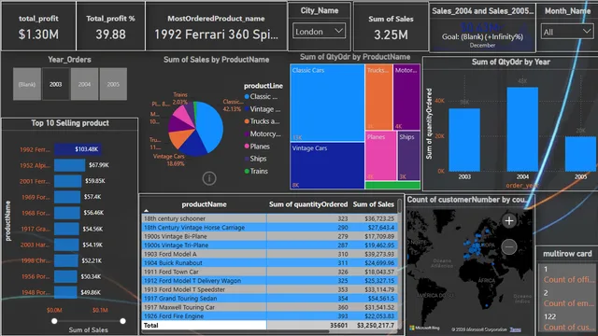This screenshot has height=336, width=598.
Task: Sort table by productName column header
Action: (204, 204)
